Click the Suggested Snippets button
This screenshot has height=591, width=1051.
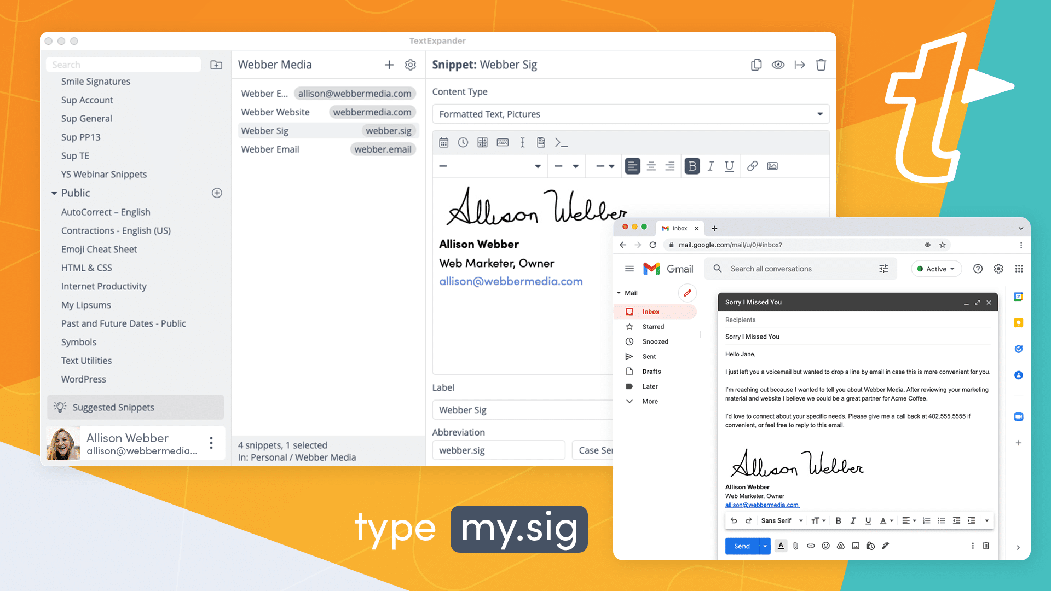tap(135, 407)
